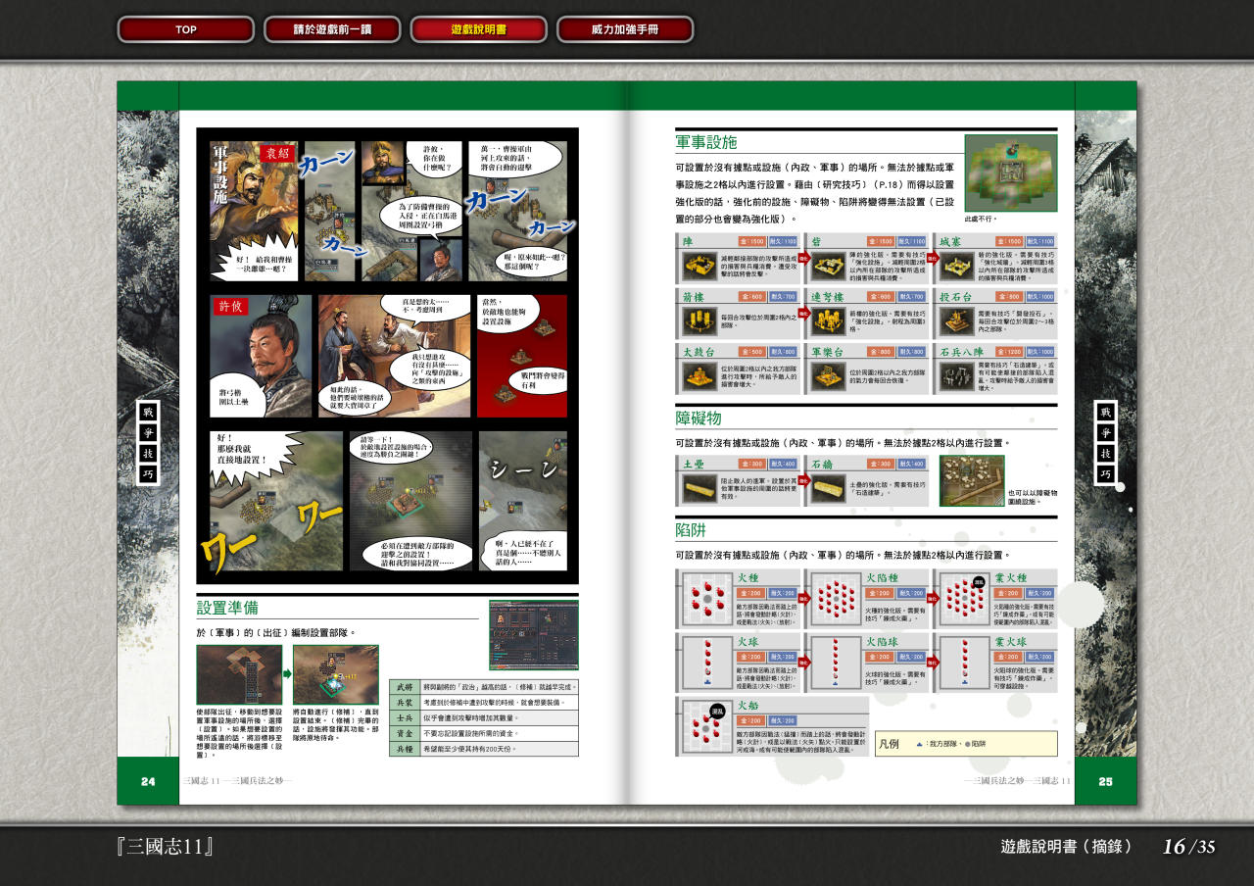
Task: Click the red upgrade arrow between 土壘 and 石牆
Action: [x=803, y=481]
